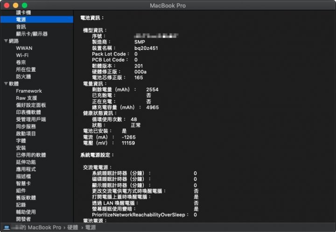Click battery condition value 正常
Image resolution: width=336 pixels, height=232 pixels.
[x=136, y=125]
